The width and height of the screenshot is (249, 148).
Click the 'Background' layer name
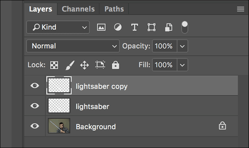pyautogui.click(x=96, y=127)
